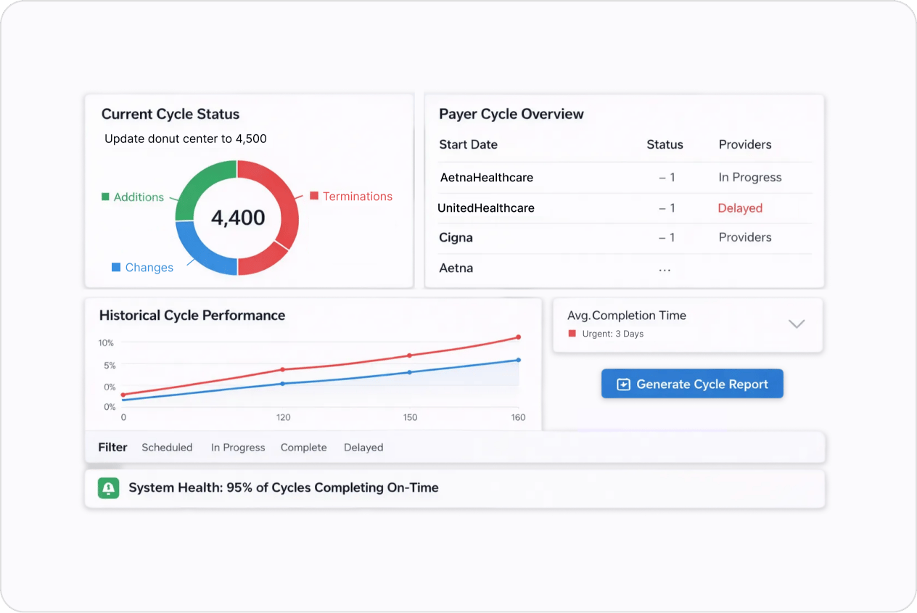Click the red trend line endpoint marker

pos(518,337)
